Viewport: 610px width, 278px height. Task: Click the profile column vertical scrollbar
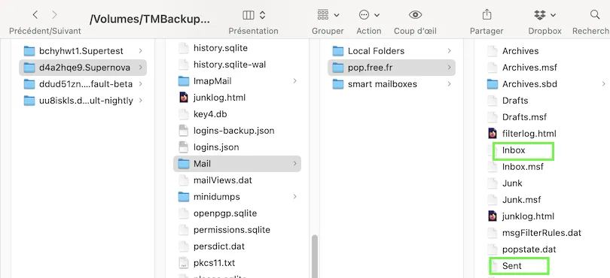click(315, 256)
